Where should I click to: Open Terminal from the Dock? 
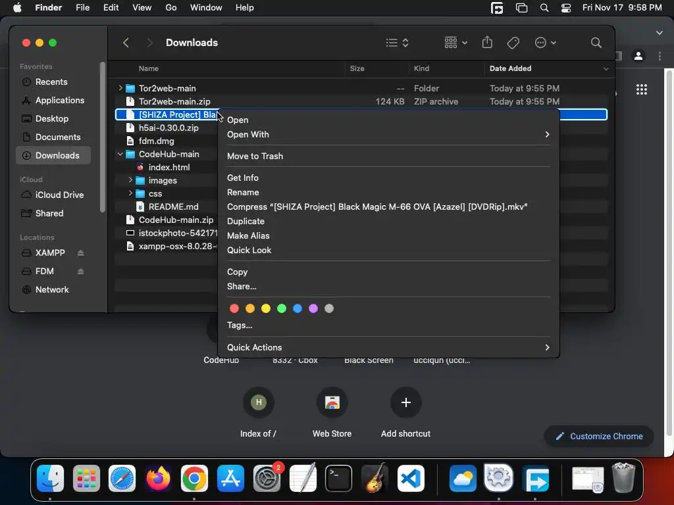click(338, 478)
